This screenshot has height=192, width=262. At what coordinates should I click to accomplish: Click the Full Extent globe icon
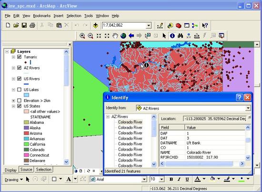(x=123, y=36)
